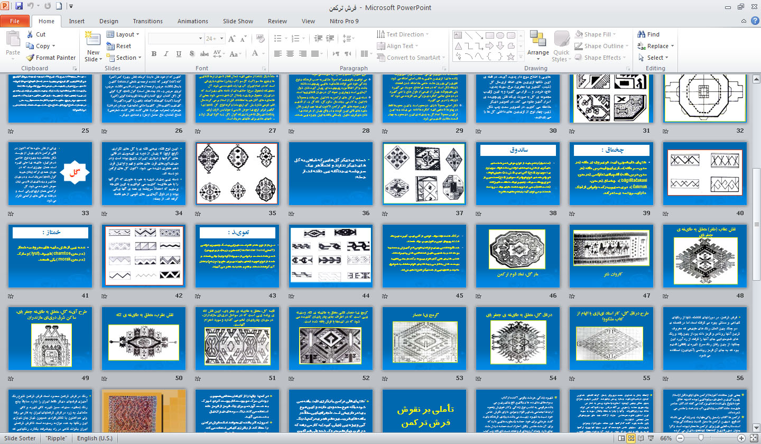Click the Undo icon
761x444 pixels.
[31, 7]
